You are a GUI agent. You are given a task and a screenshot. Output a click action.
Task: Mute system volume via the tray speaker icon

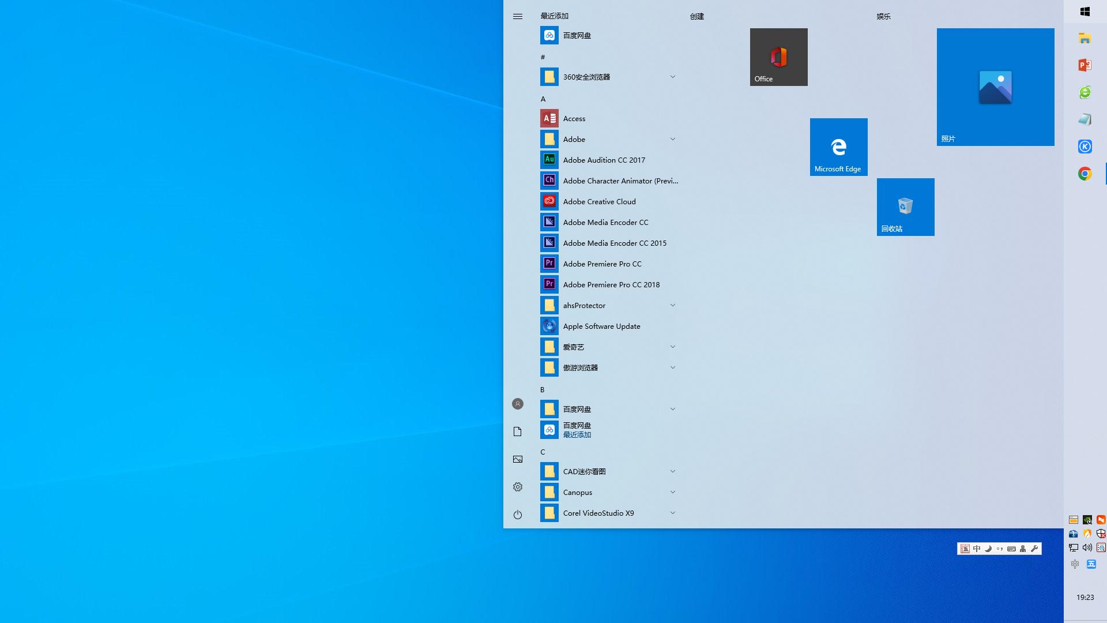(1087, 549)
